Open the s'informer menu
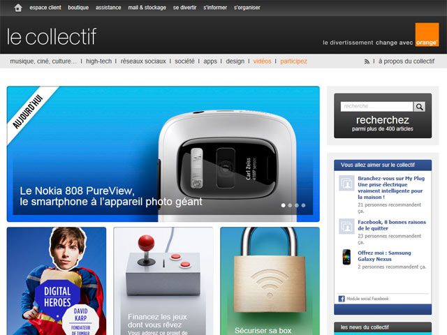This screenshot has width=447, height=335. click(215, 8)
